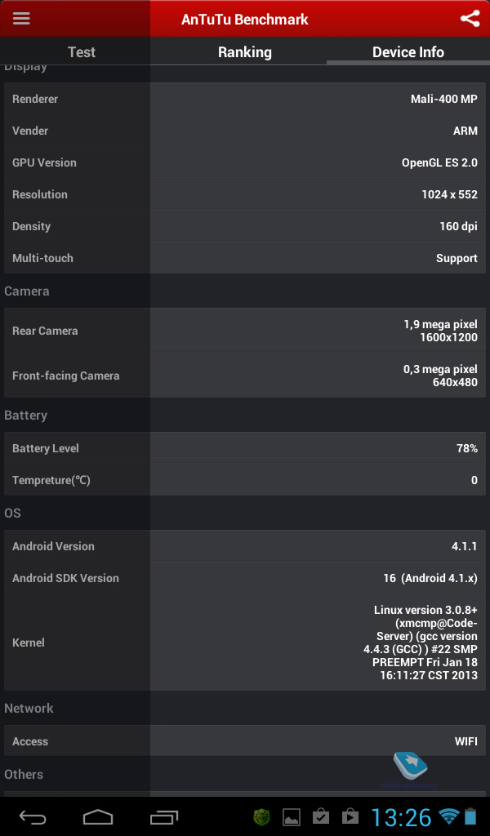Tap the Renderer Mali-400 MP row
The width and height of the screenshot is (490, 836).
tap(245, 99)
